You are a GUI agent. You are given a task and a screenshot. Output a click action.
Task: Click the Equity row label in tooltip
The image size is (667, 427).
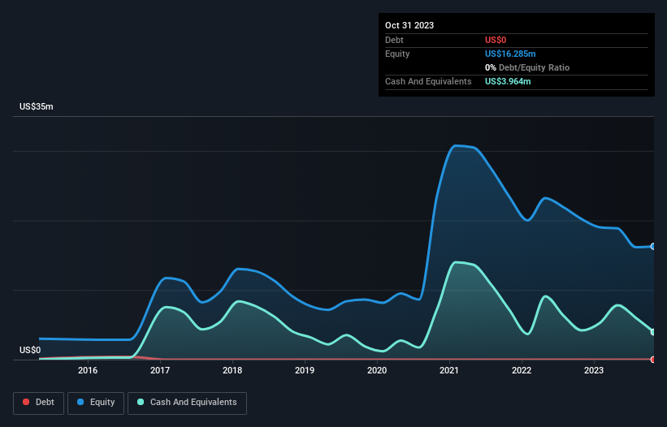pyautogui.click(x=397, y=54)
